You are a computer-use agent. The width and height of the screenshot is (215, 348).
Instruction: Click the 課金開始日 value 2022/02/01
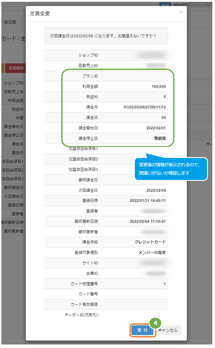(x=156, y=128)
